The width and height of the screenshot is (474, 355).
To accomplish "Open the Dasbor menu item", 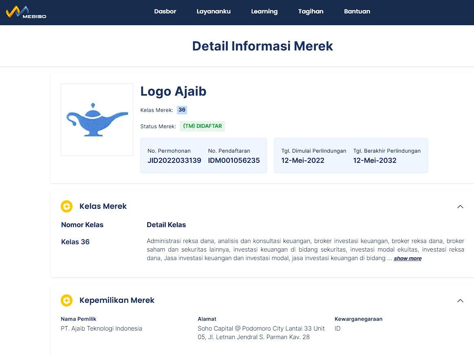I will click(x=165, y=11).
